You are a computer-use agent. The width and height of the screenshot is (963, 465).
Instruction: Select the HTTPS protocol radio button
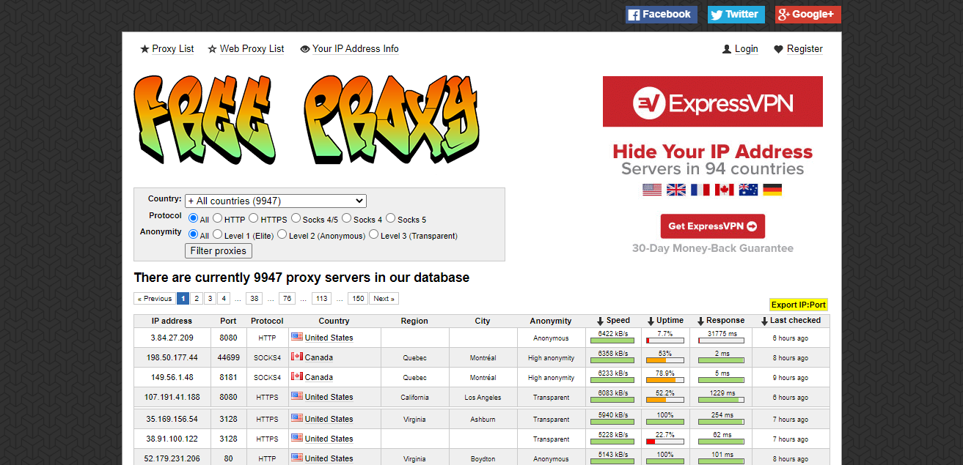252,218
